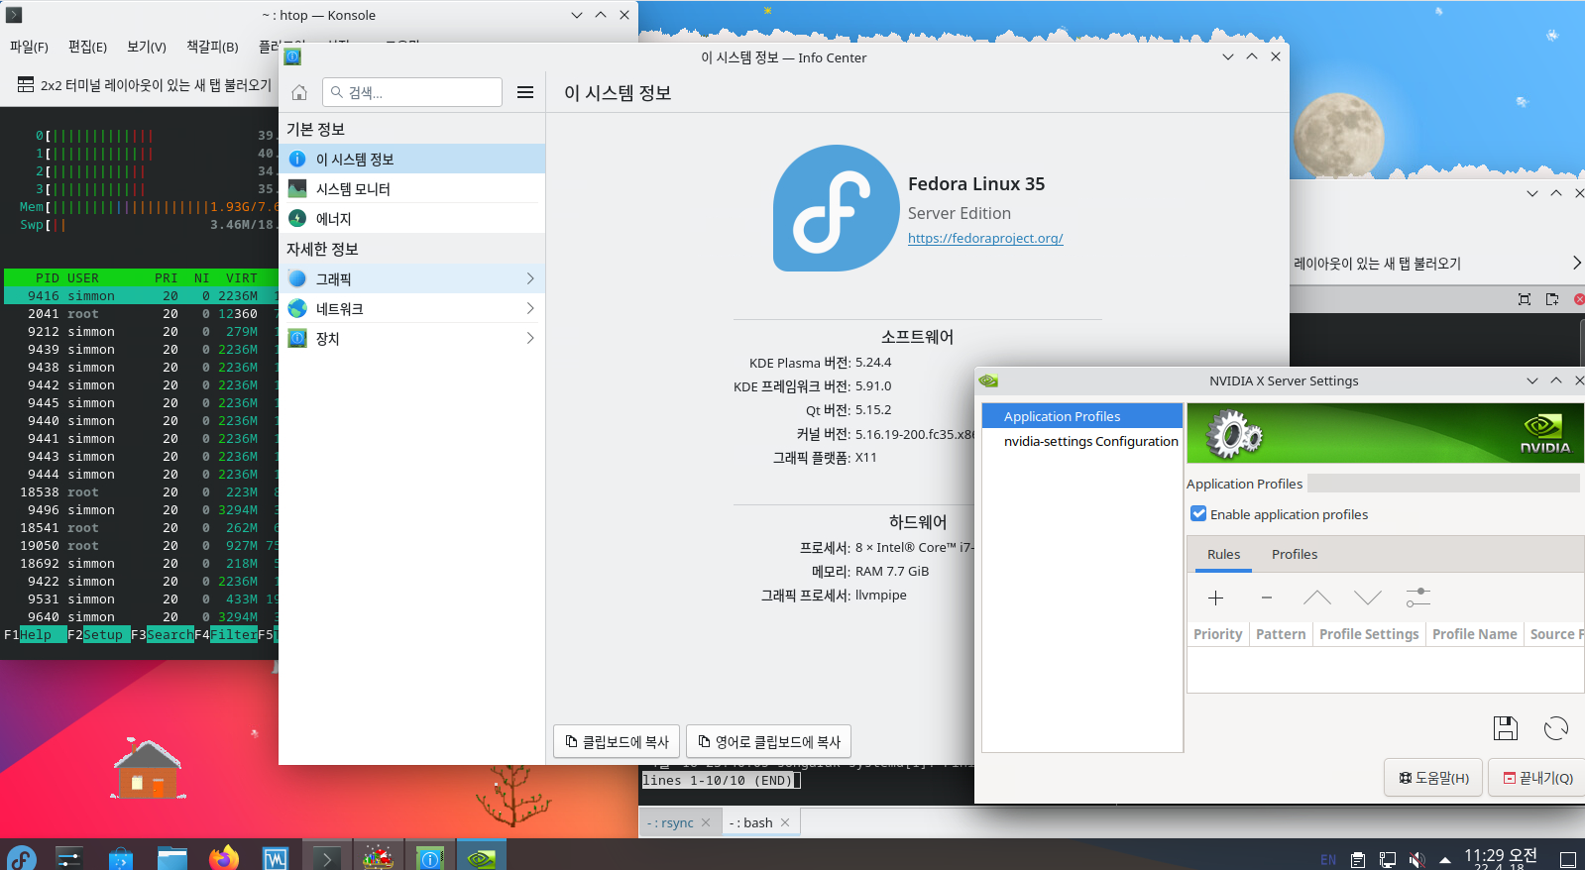Expand the toolbar overflow arrow in rear Konsole

tap(1576, 263)
